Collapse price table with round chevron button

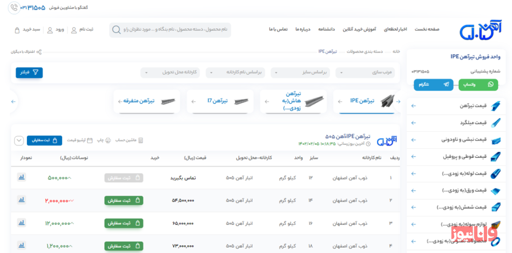(19, 141)
